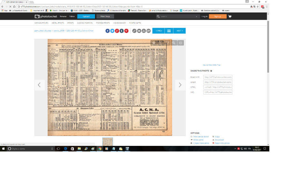The image size is (306, 172).
Task: Open the shopping cart icon
Action: tap(230, 16)
